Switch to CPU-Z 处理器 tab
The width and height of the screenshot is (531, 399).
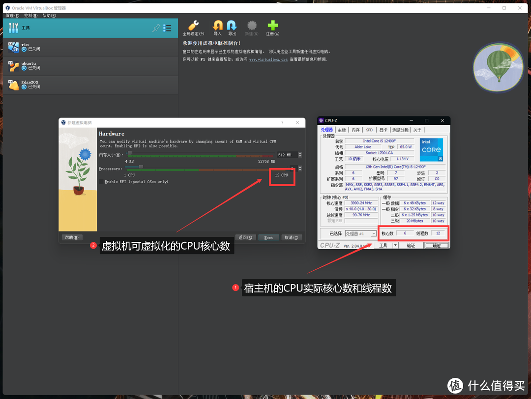pyautogui.click(x=327, y=130)
